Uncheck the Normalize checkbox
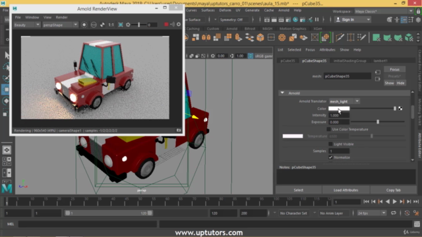Viewport: 422px width, 237px height. 330,157
